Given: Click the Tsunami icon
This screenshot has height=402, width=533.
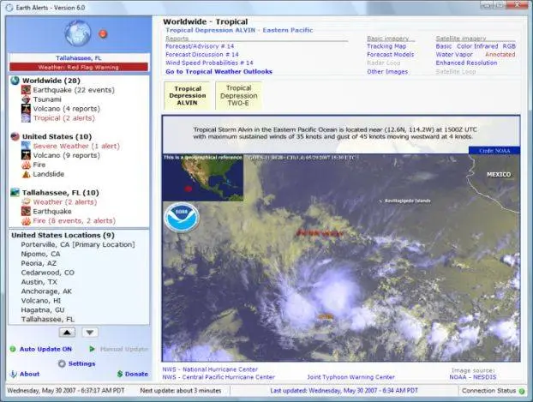Looking at the screenshot, I should tap(26, 99).
